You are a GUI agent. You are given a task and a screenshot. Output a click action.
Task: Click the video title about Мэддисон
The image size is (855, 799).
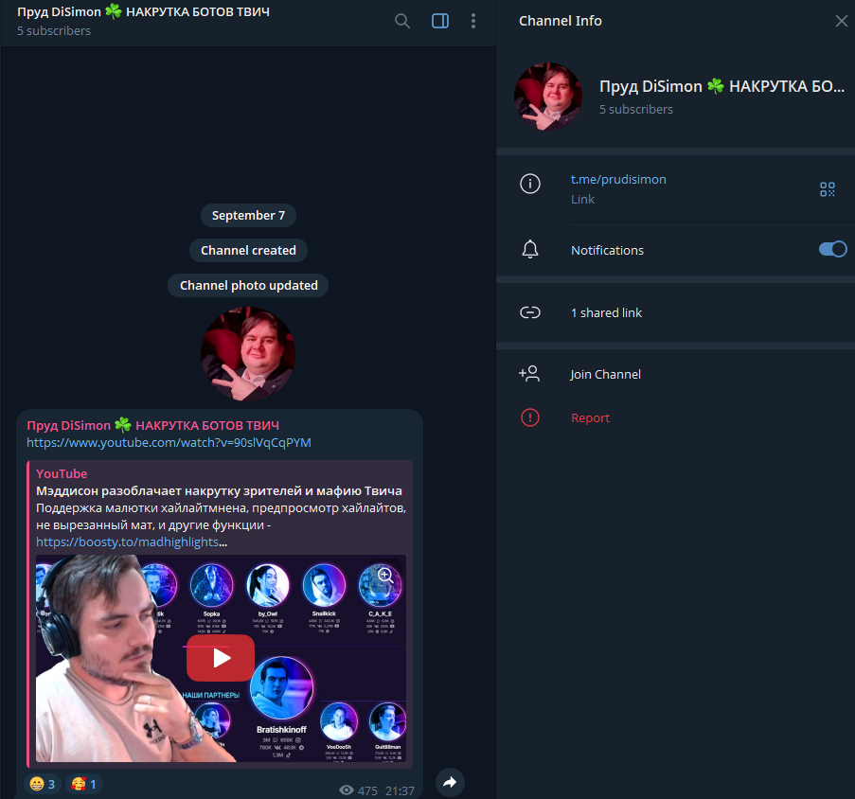tap(219, 491)
